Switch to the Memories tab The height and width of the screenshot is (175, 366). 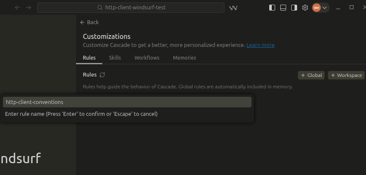click(x=184, y=57)
